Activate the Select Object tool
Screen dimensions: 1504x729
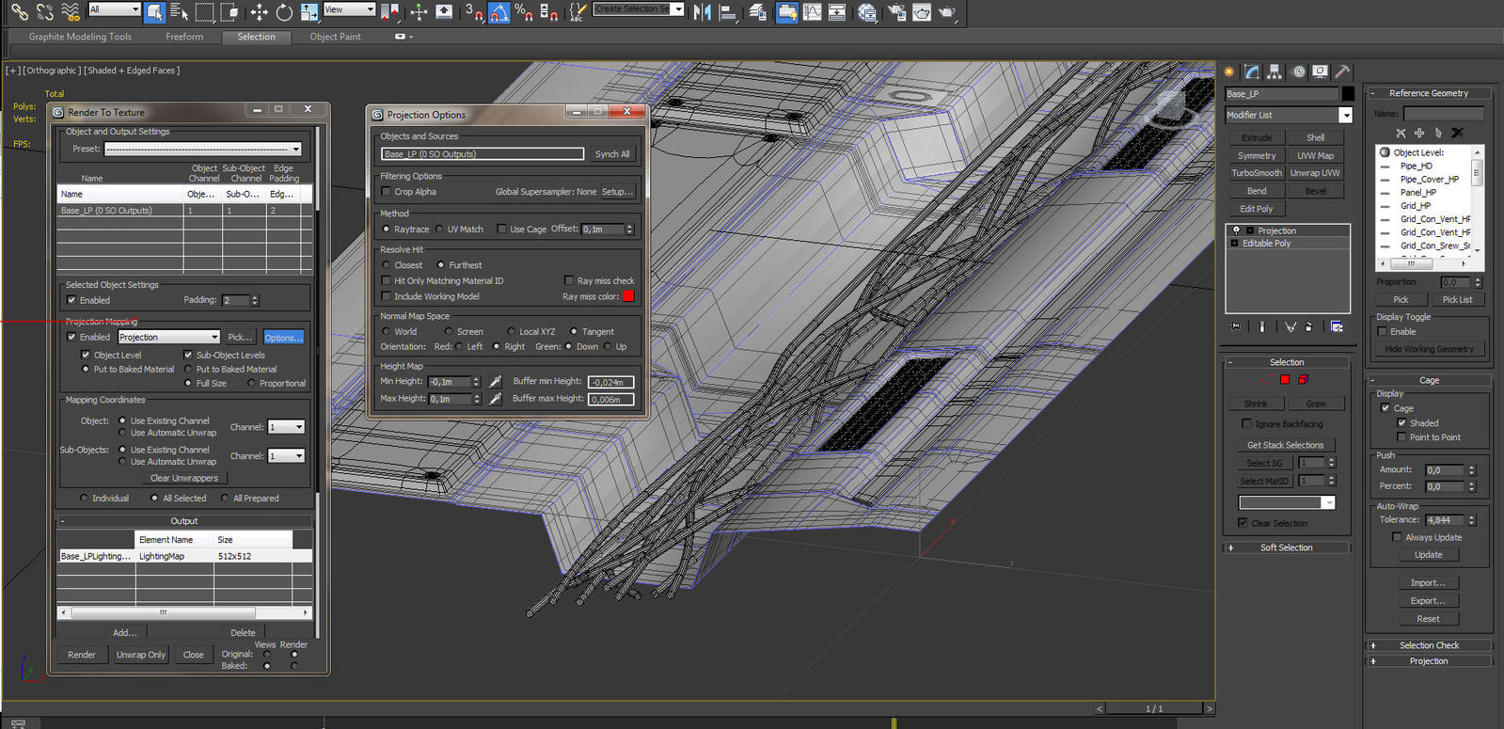[155, 11]
